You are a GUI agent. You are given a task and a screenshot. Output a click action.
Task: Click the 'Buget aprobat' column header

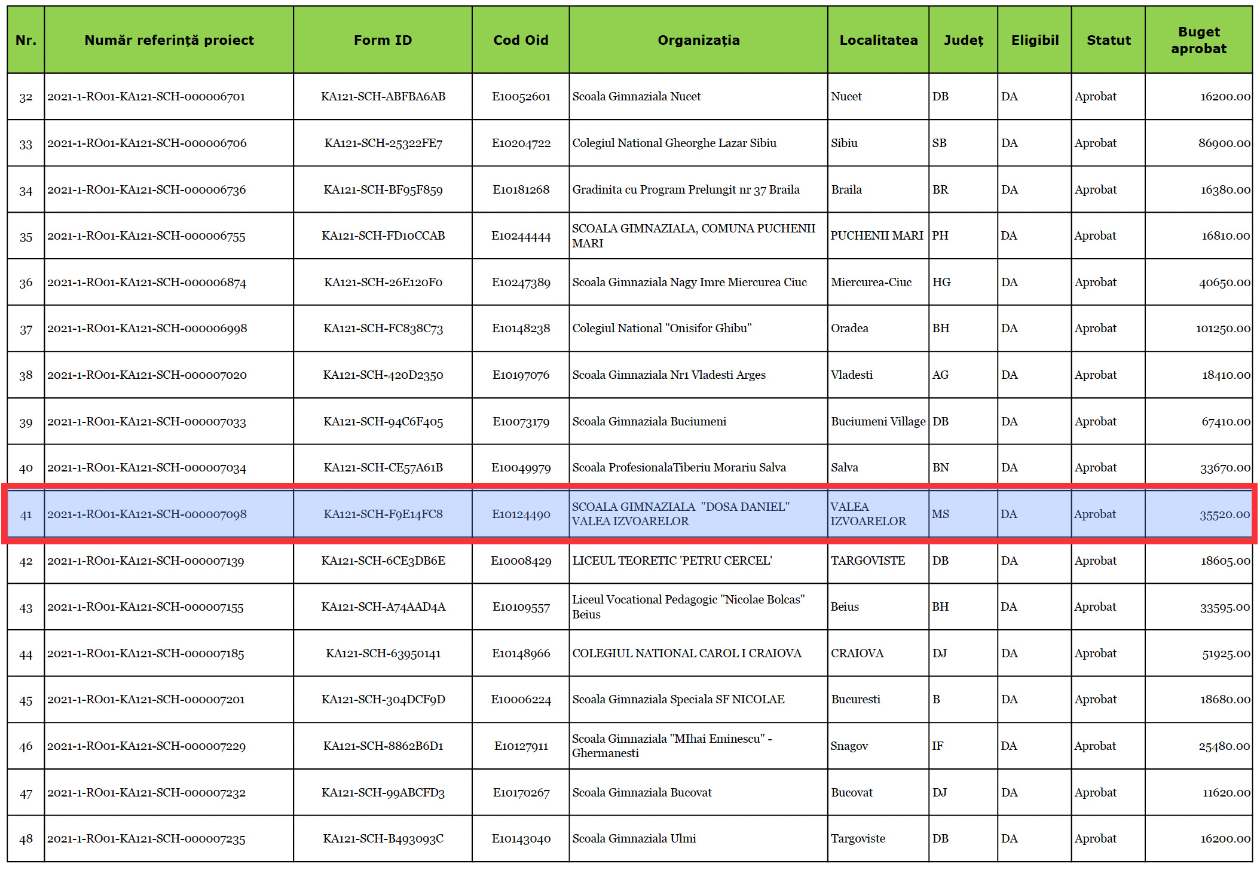click(x=1198, y=40)
